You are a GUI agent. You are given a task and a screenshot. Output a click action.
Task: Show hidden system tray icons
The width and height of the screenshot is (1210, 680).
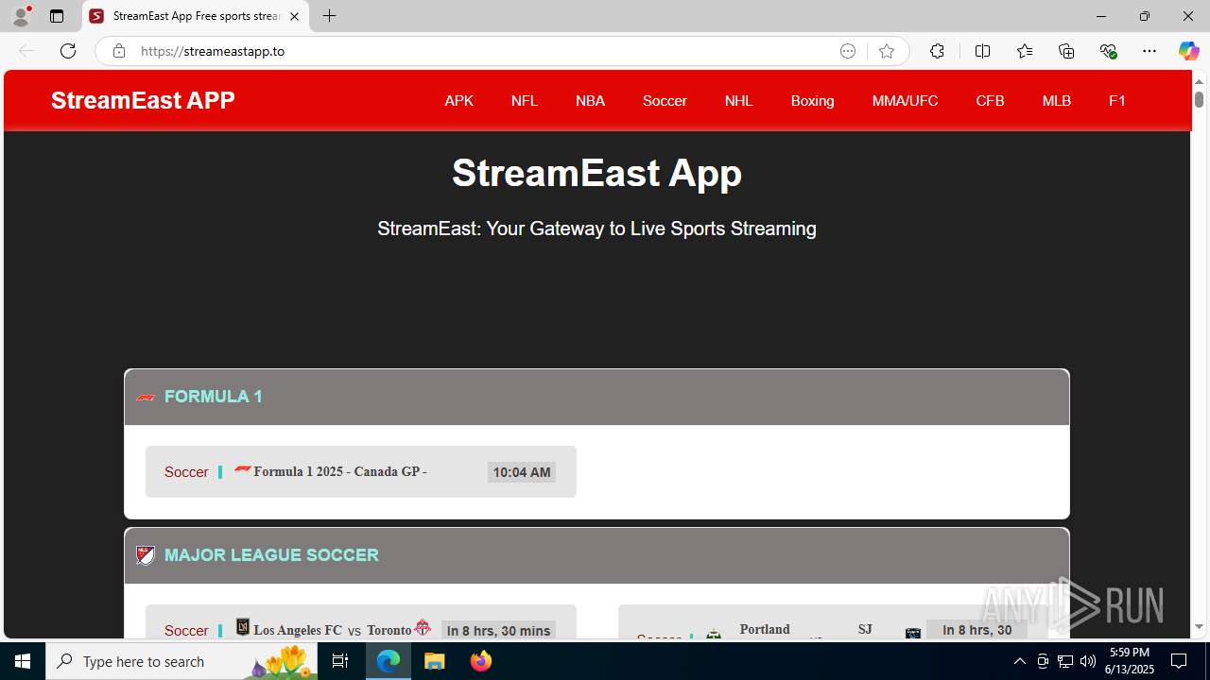1019,661
